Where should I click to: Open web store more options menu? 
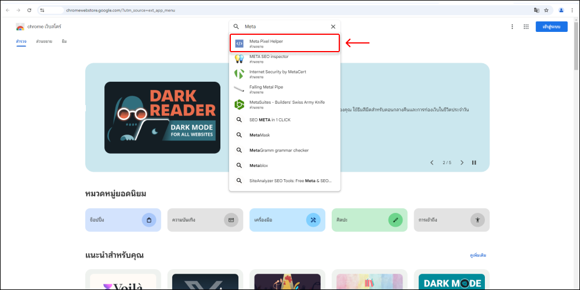click(x=512, y=27)
